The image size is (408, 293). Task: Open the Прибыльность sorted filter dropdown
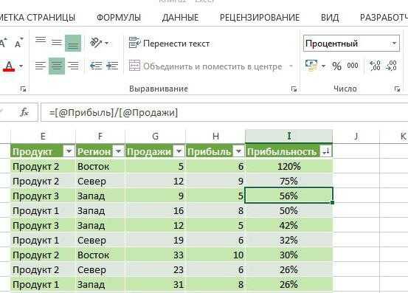click(326, 151)
